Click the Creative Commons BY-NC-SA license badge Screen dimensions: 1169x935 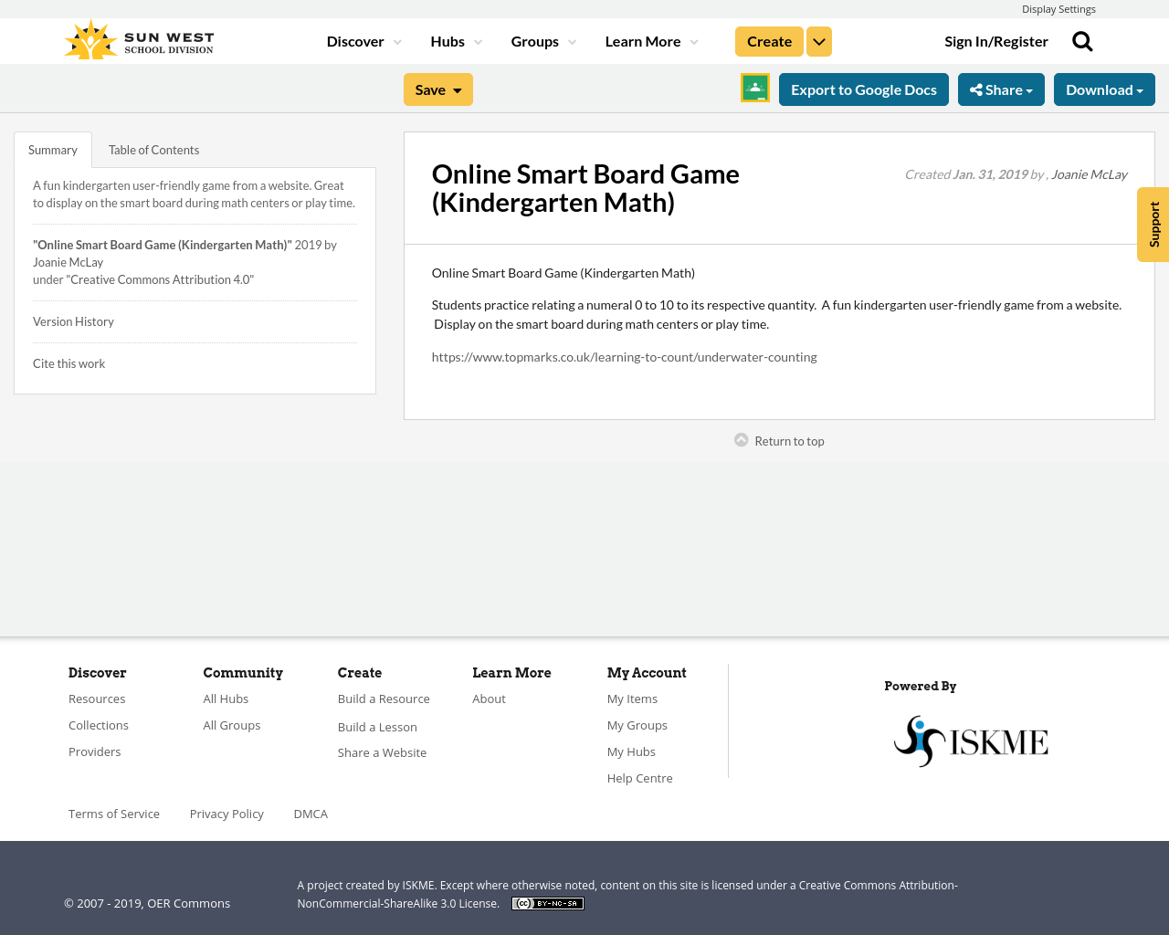(x=547, y=903)
